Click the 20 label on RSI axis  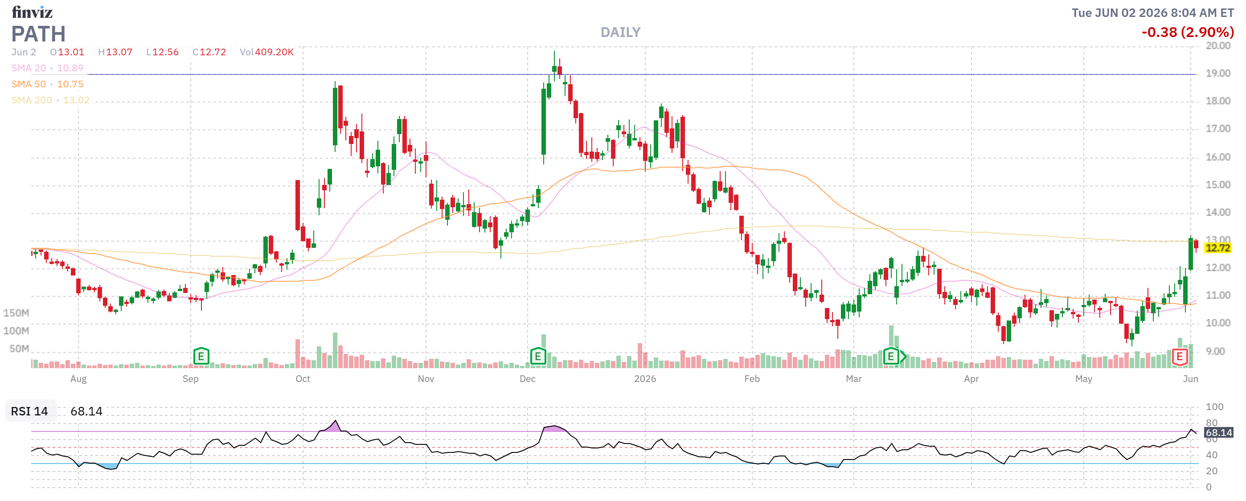pyautogui.click(x=1212, y=472)
